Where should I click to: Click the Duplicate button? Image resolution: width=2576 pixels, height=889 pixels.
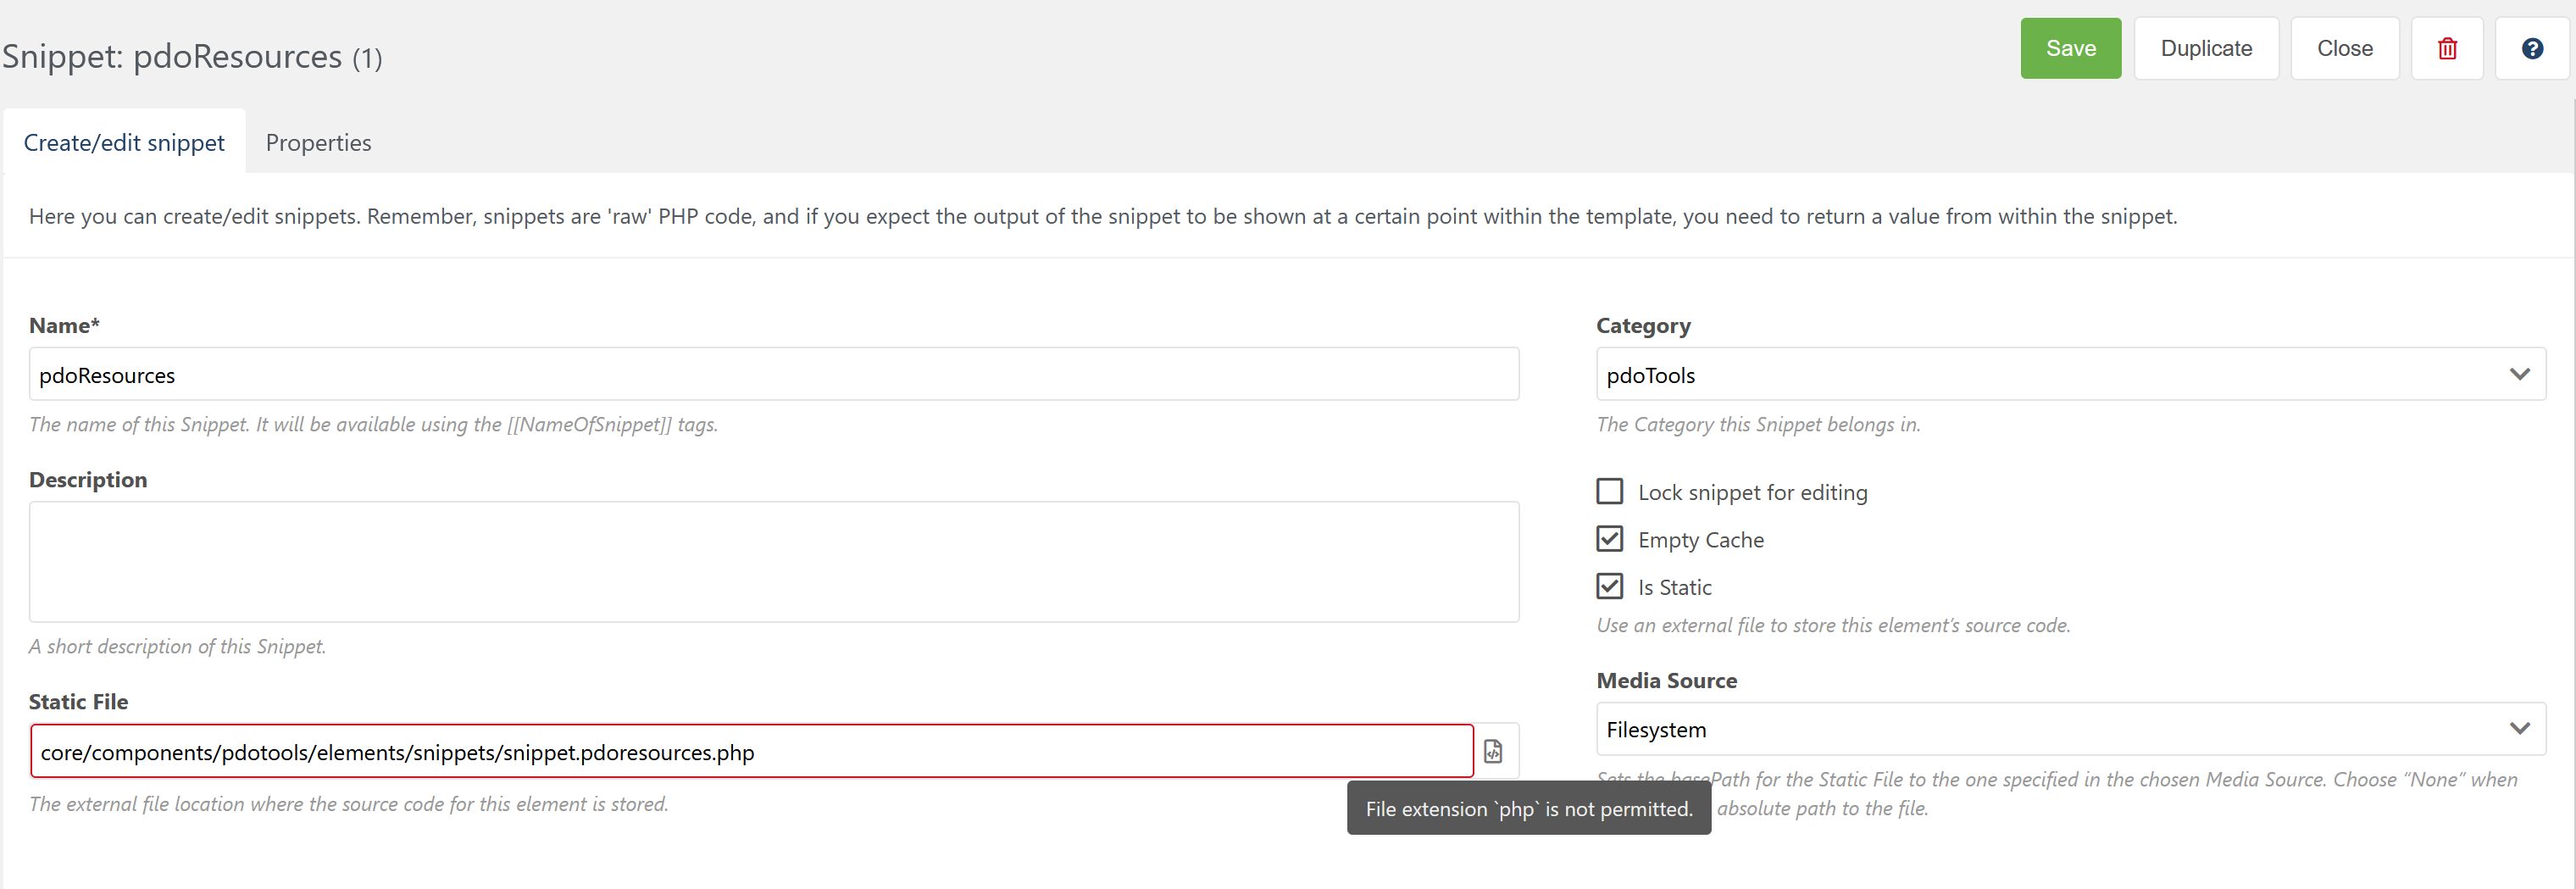[2206, 48]
